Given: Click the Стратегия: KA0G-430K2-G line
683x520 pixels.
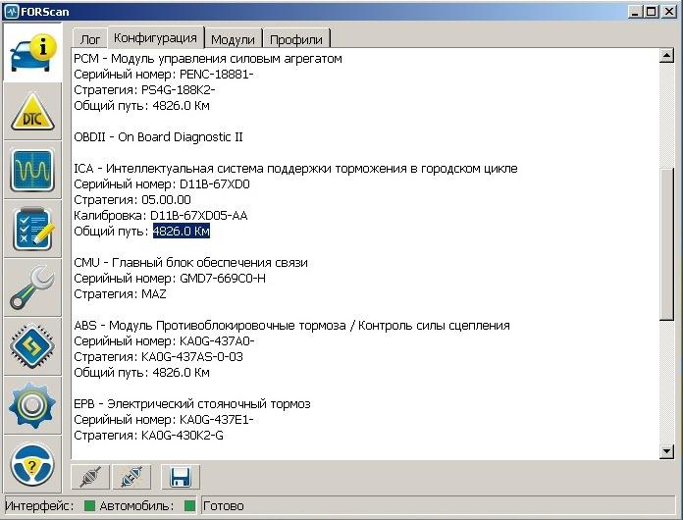Looking at the screenshot, I should point(148,435).
